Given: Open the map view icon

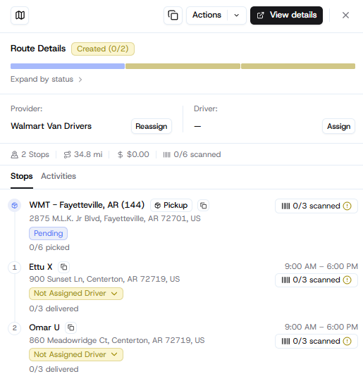Looking at the screenshot, I should (20, 15).
